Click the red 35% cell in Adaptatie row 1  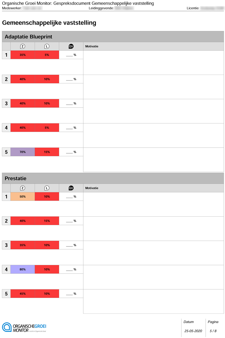[x=23, y=55]
